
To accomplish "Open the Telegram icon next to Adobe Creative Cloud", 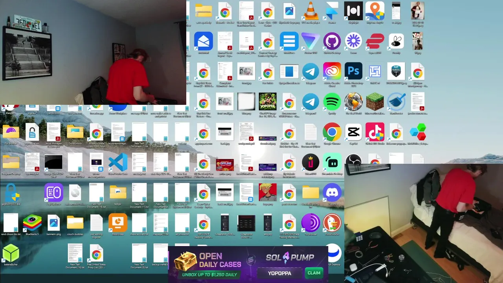I will tap(310, 72).
